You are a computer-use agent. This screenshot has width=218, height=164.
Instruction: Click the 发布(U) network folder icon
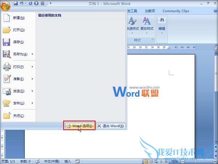tap(7, 103)
